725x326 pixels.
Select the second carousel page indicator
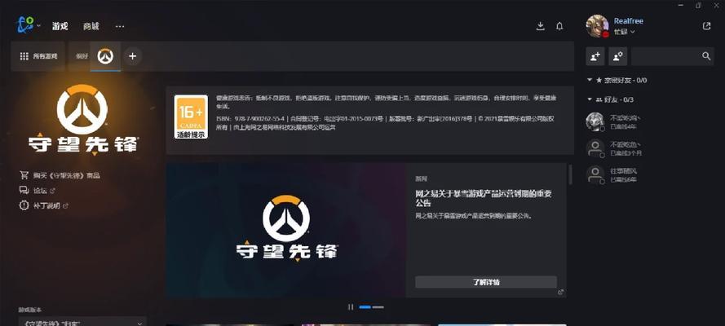click(378, 307)
